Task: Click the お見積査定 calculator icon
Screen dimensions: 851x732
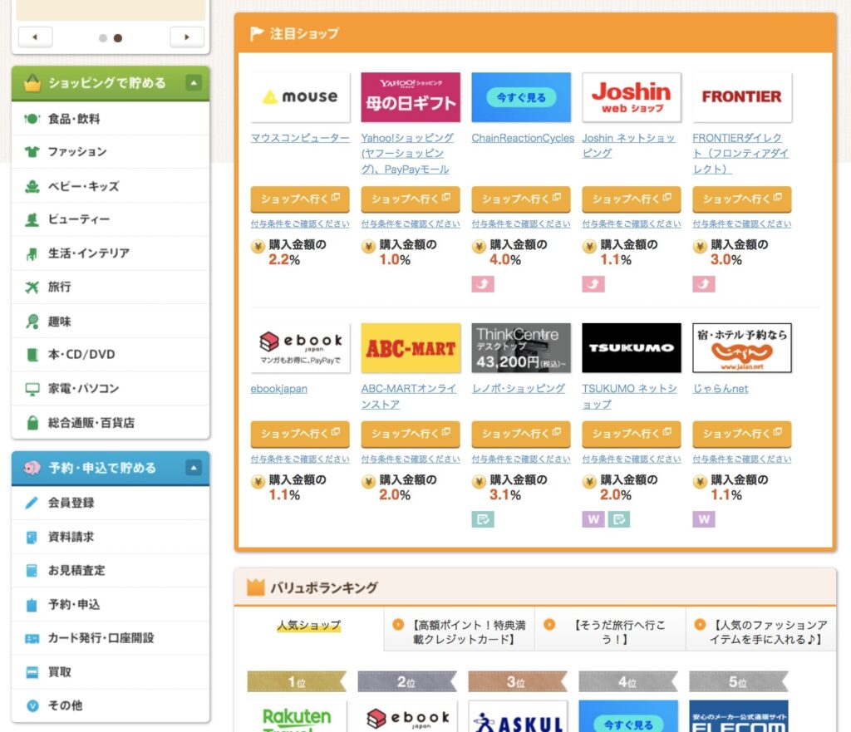Action: [x=32, y=571]
